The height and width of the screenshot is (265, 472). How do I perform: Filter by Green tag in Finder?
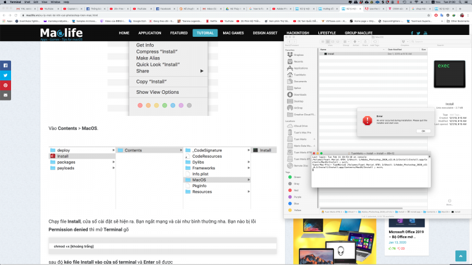pos(295,177)
